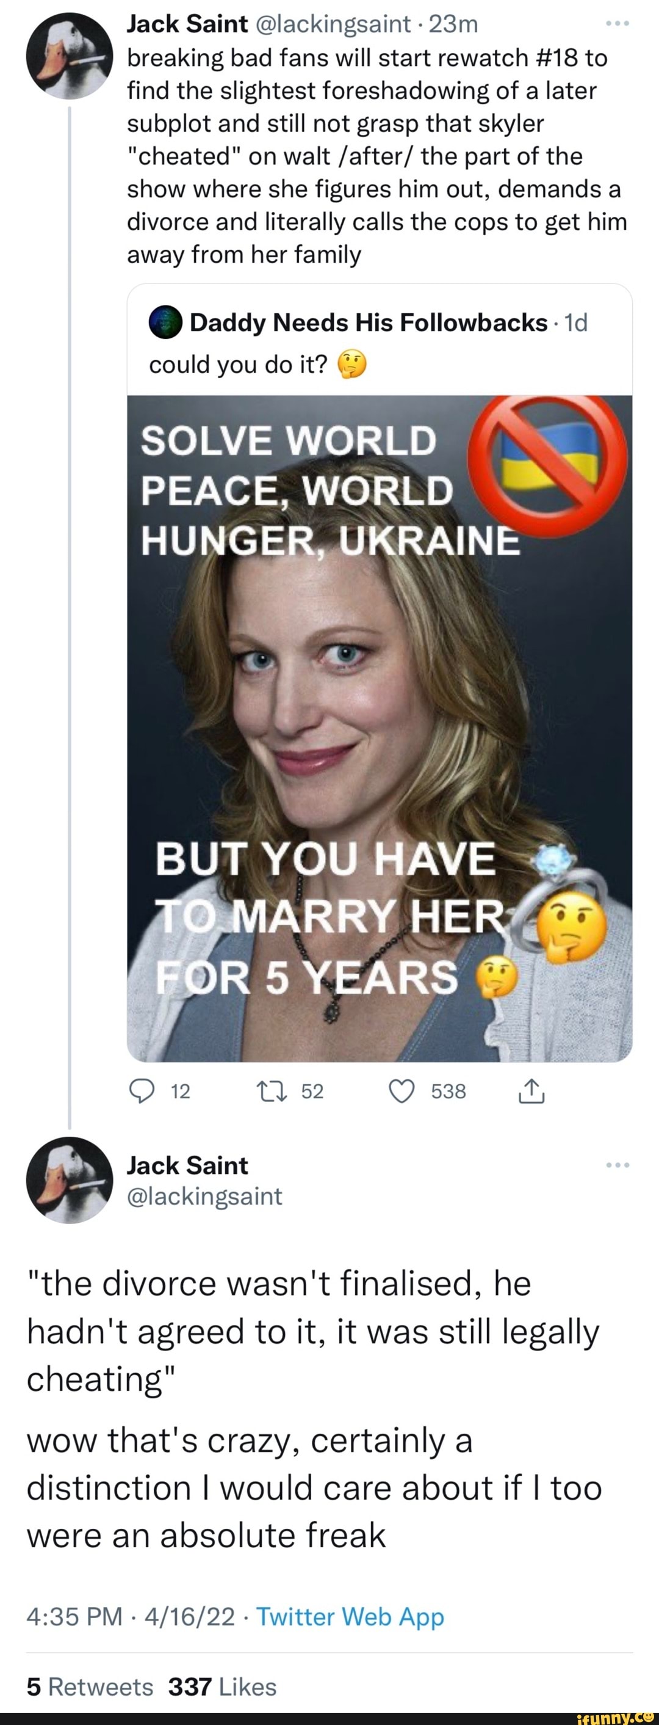
Task: Click duck avatar on second tweet
Action: pos(70,1181)
